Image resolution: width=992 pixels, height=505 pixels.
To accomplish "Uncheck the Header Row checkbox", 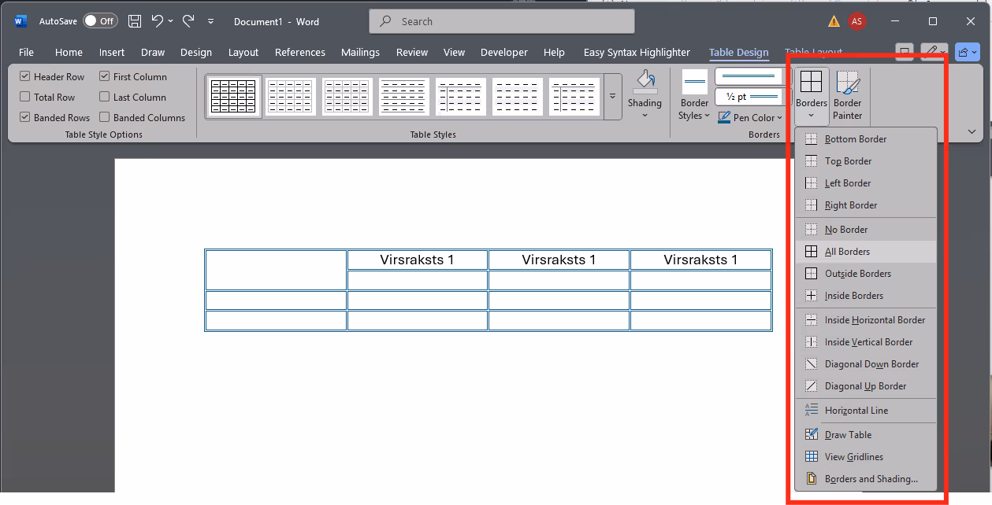I will click(x=25, y=77).
